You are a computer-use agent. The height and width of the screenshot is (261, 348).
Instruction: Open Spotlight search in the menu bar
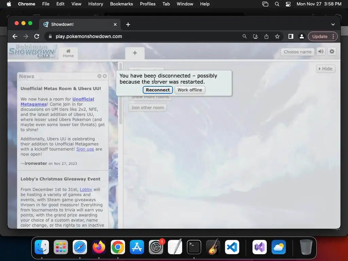coord(277,4)
